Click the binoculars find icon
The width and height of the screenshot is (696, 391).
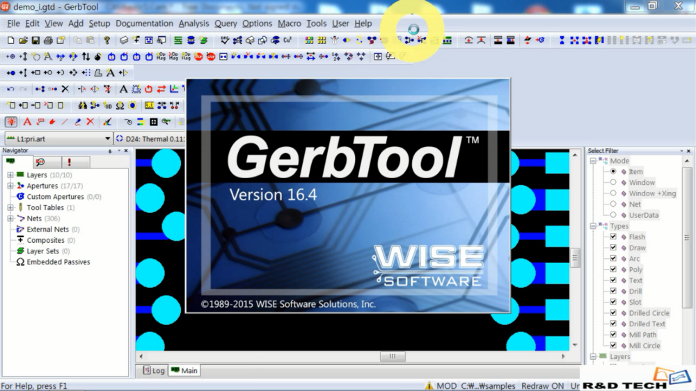pos(83,106)
